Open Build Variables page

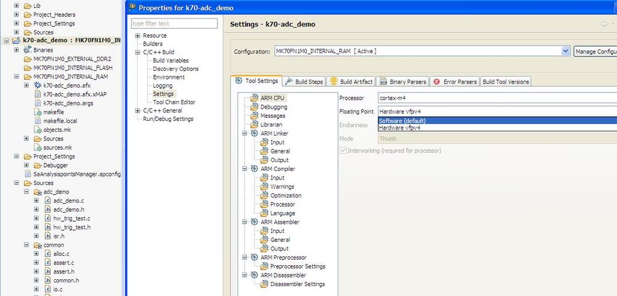pyautogui.click(x=171, y=60)
